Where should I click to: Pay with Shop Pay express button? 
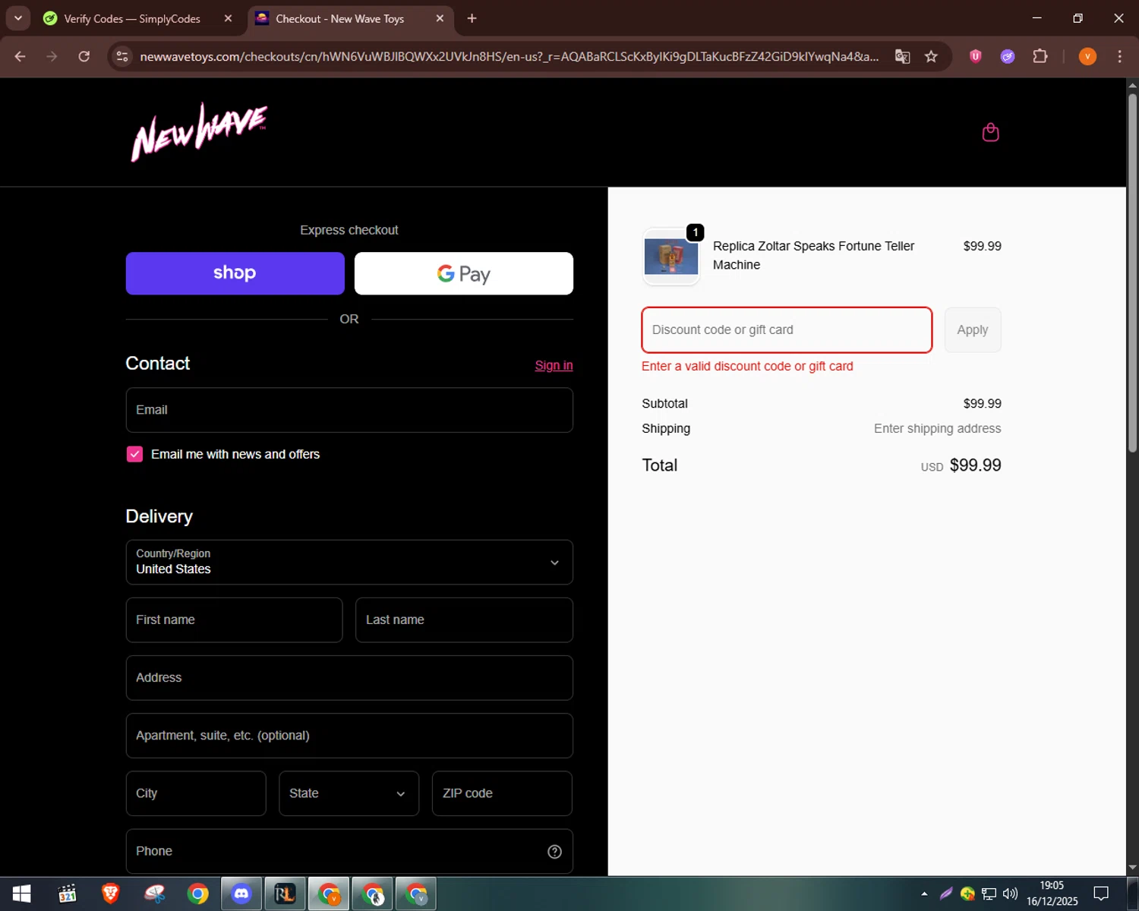235,273
